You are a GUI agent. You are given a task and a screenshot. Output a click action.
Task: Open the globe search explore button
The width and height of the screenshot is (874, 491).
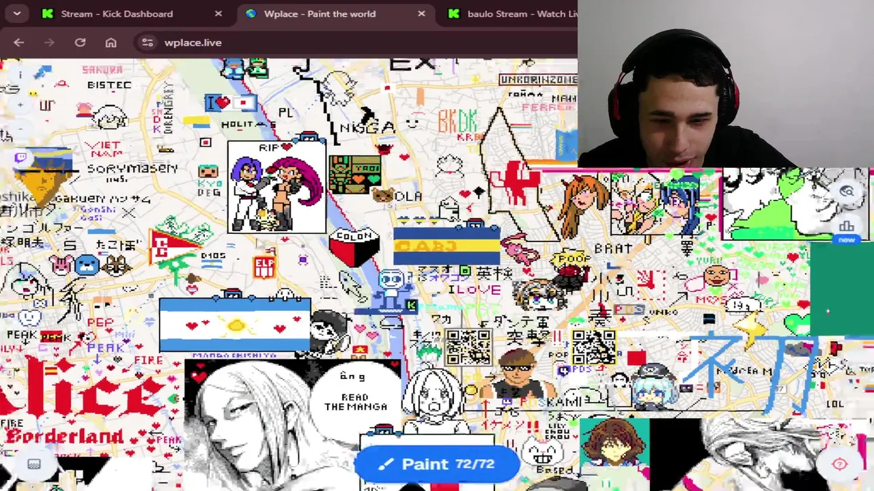pyautogui.click(x=847, y=192)
